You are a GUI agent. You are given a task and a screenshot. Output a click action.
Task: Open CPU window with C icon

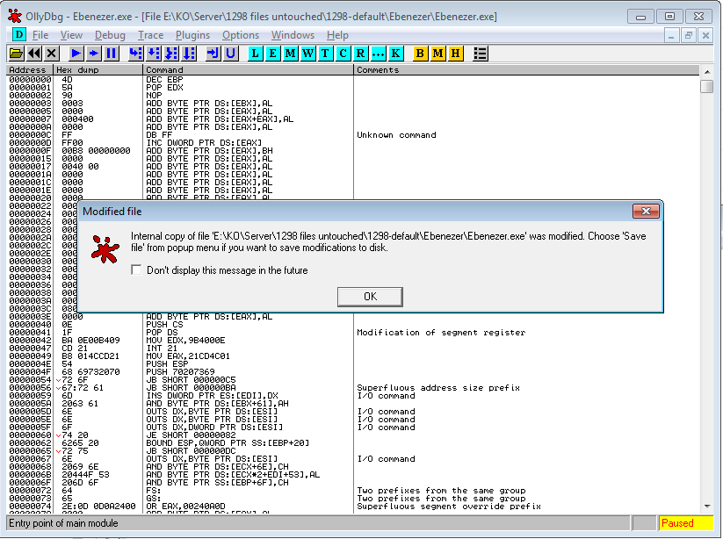tap(343, 54)
